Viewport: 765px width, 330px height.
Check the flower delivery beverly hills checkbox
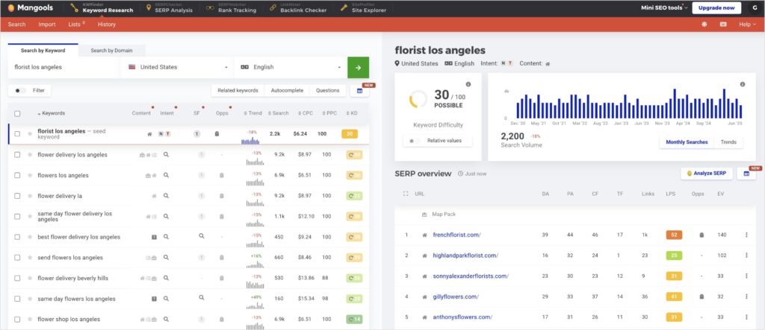point(18,278)
